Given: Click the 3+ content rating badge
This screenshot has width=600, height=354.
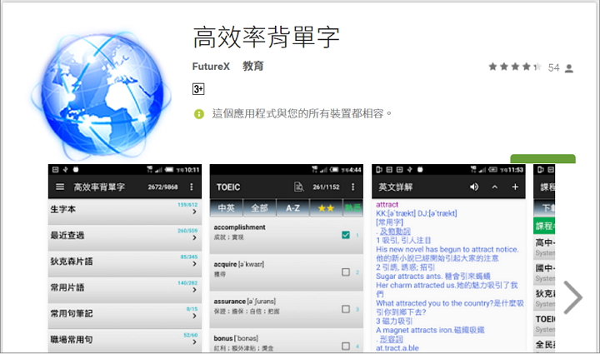Looking at the screenshot, I should [198, 88].
